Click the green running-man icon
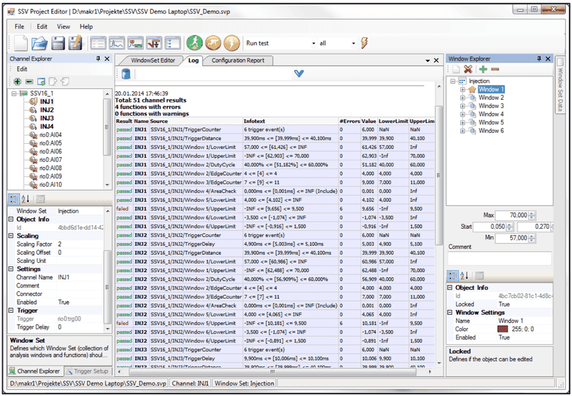The image size is (572, 396). tap(194, 43)
